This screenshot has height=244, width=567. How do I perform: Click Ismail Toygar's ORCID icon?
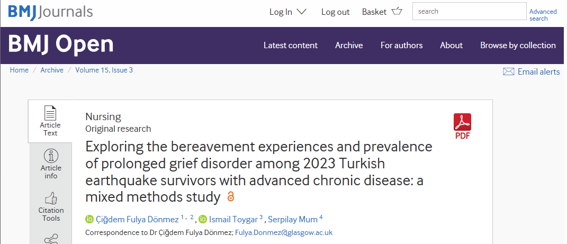pos(203,219)
